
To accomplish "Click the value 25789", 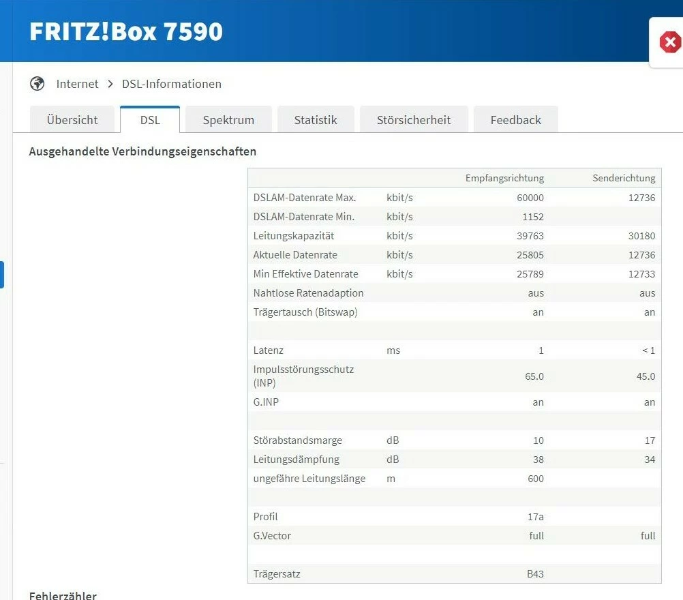I will click(x=530, y=274).
